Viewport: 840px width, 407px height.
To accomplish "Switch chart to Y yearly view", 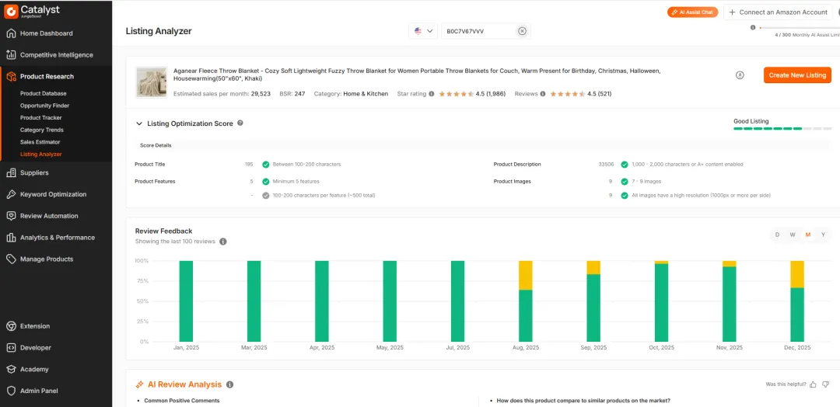I will [823, 235].
